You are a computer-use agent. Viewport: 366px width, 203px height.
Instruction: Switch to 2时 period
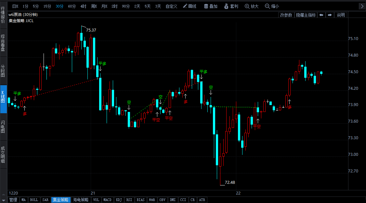tap(115, 6)
